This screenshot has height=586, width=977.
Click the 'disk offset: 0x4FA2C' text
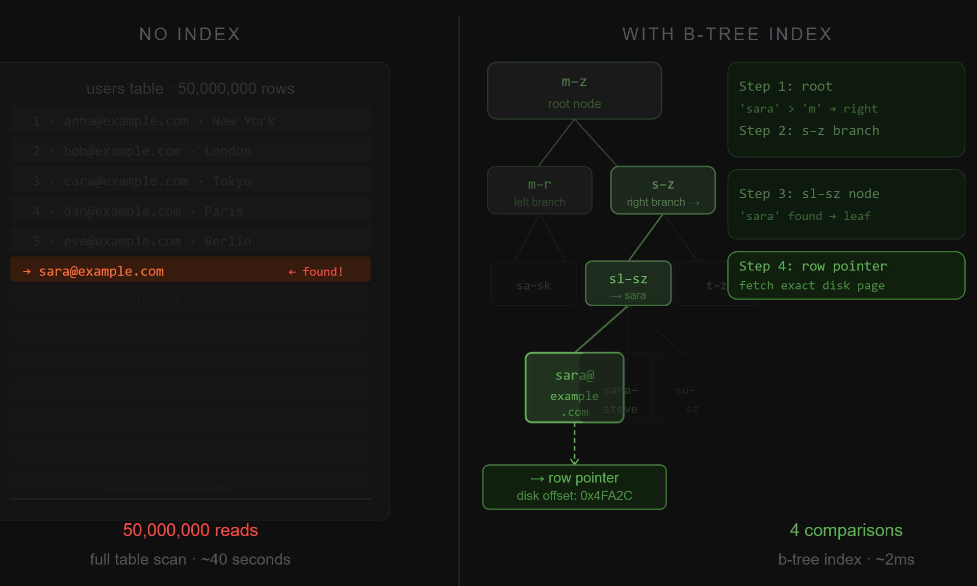click(x=574, y=495)
